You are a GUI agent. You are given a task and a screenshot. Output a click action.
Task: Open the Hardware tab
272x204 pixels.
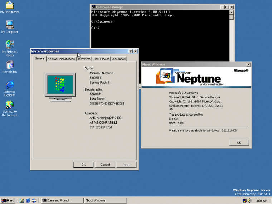point(84,59)
